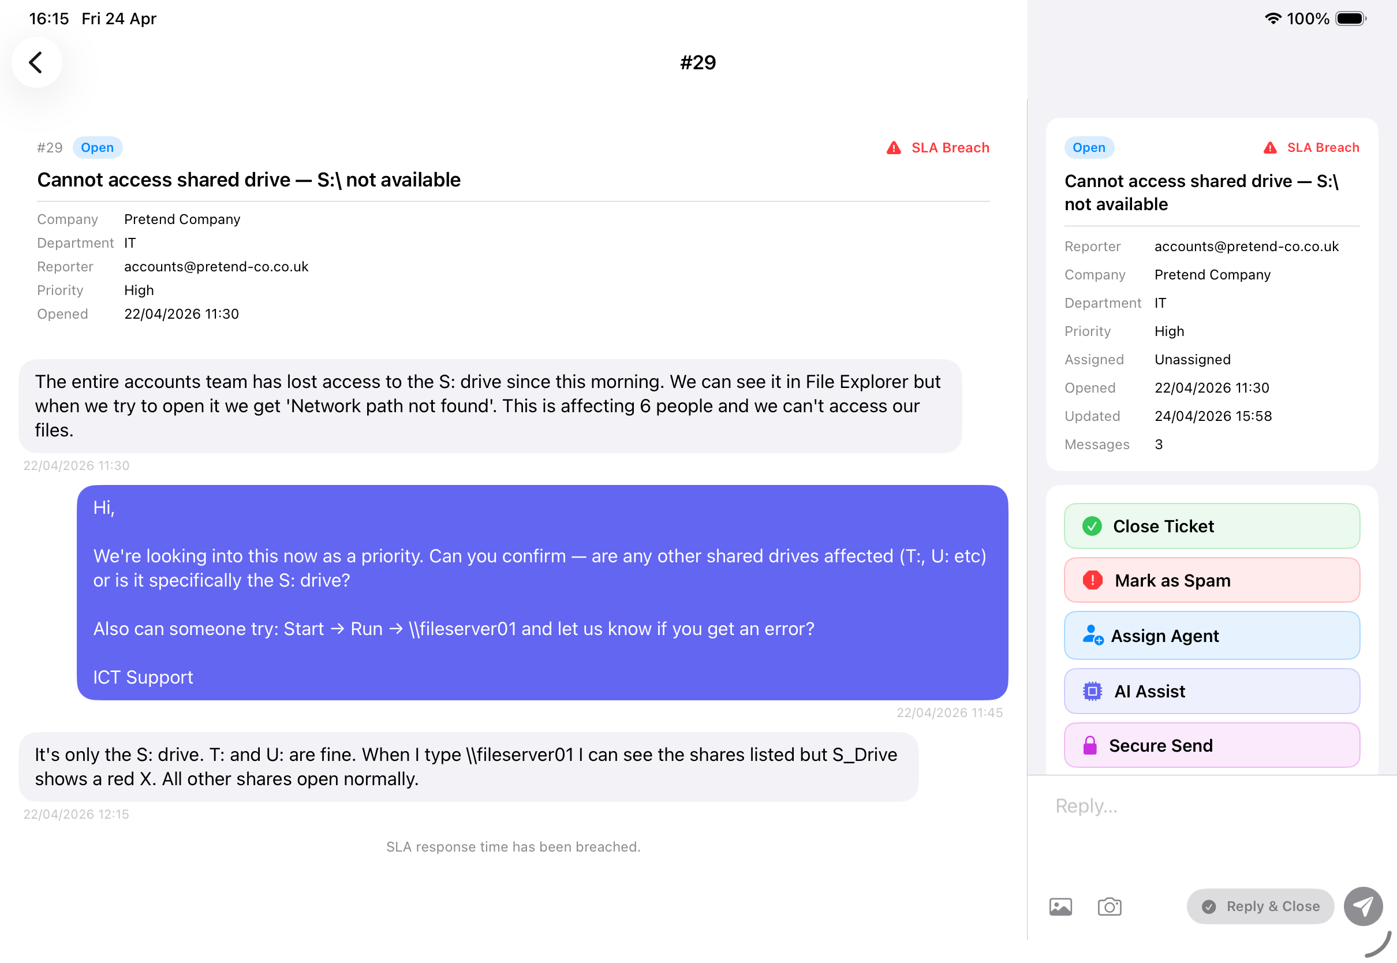Select Mark as Spam action
Screen dimensions: 1397x963
(1212, 580)
